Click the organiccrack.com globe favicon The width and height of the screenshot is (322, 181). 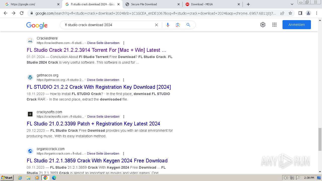30,151
